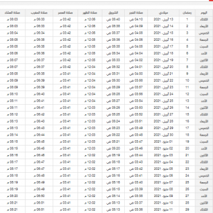The height and width of the screenshot is (213, 213).
Task: Select the الشروق column header
Action: (113, 13)
